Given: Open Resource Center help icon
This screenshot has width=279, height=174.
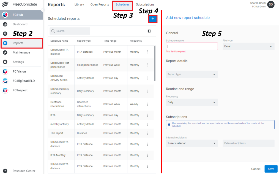Looking at the screenshot, I should click(x=5, y=171).
